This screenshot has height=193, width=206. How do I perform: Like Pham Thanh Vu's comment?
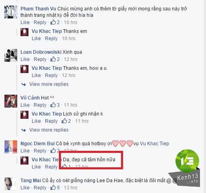25,22
